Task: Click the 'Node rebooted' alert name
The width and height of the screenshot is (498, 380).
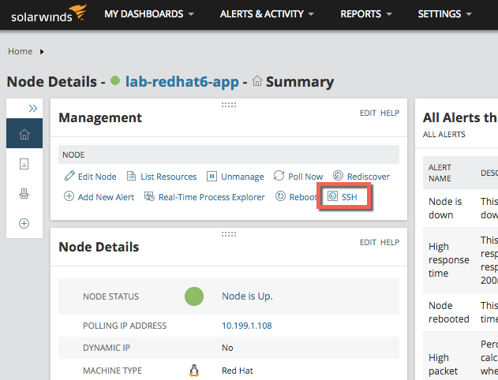Action: tap(449, 312)
